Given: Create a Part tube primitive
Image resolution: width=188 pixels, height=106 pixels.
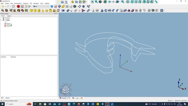Looking at the screenshot, I should (x=50, y=11).
